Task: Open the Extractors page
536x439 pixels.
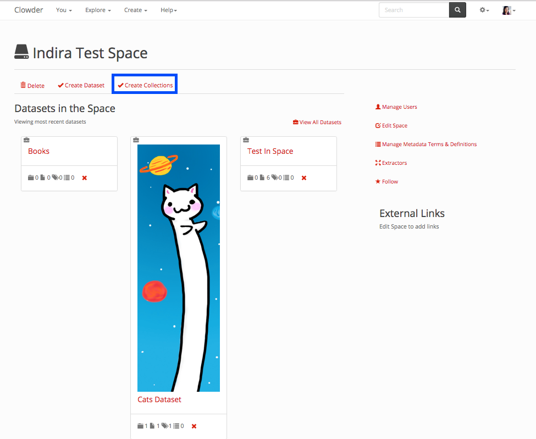Action: 394,163
